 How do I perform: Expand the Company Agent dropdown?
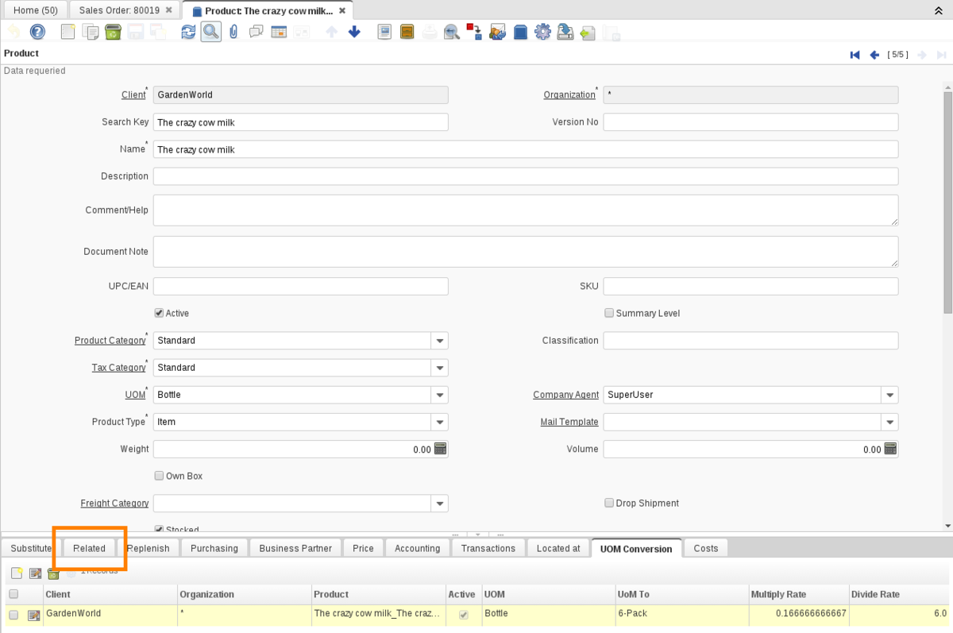[x=890, y=395]
